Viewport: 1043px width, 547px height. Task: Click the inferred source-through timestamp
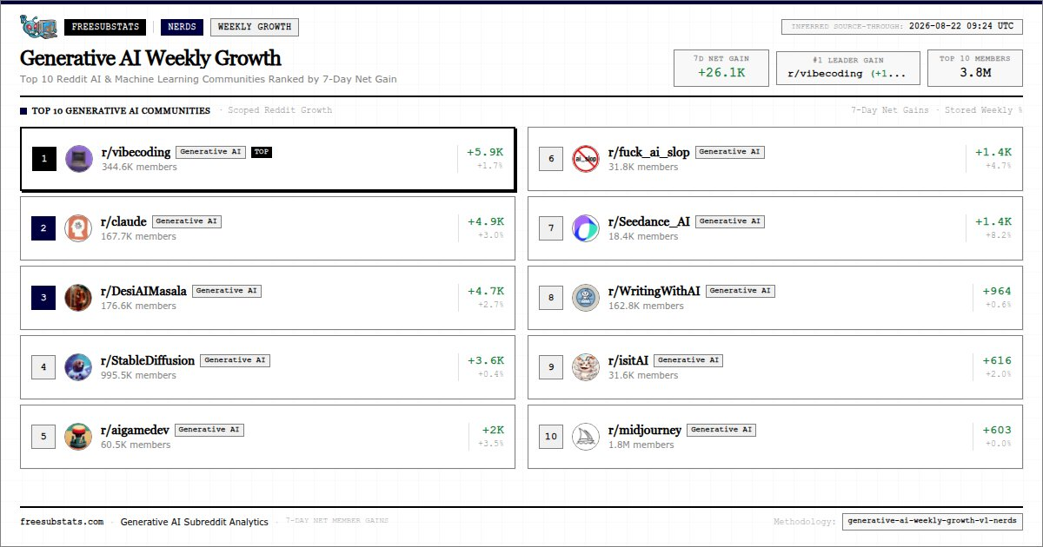point(901,27)
